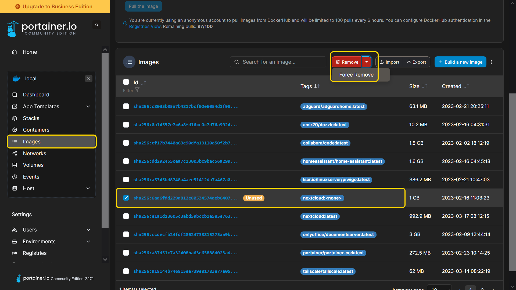516x290 pixels.
Task: Click the App Templates edit icon
Action: point(15,107)
